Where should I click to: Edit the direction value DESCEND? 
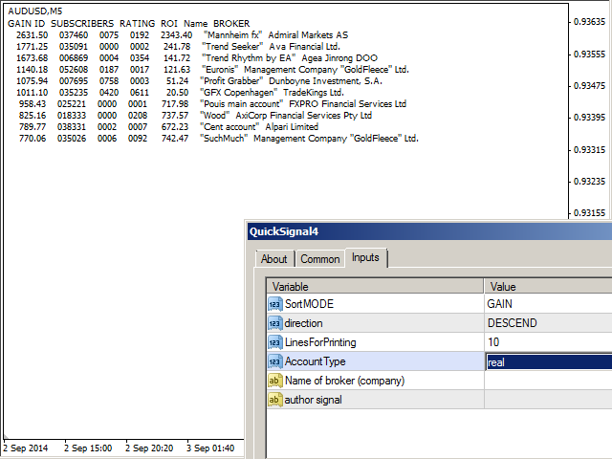[548, 323]
